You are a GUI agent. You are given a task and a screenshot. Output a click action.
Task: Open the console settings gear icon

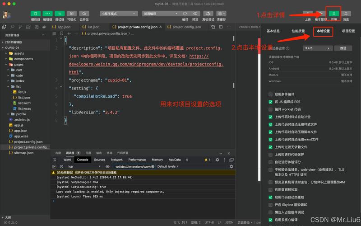pyautogui.click(x=231, y=166)
